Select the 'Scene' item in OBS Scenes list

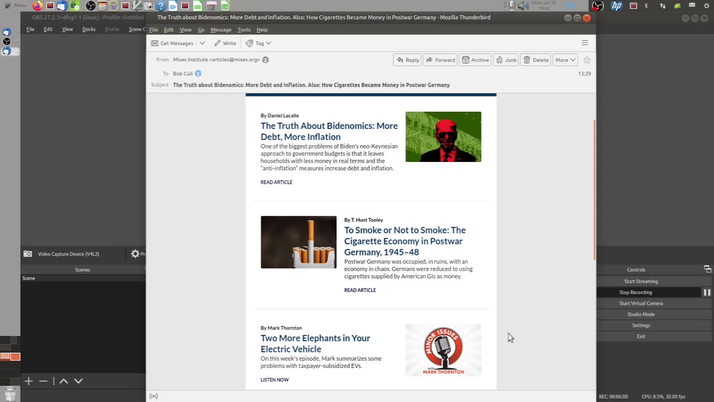83,278
